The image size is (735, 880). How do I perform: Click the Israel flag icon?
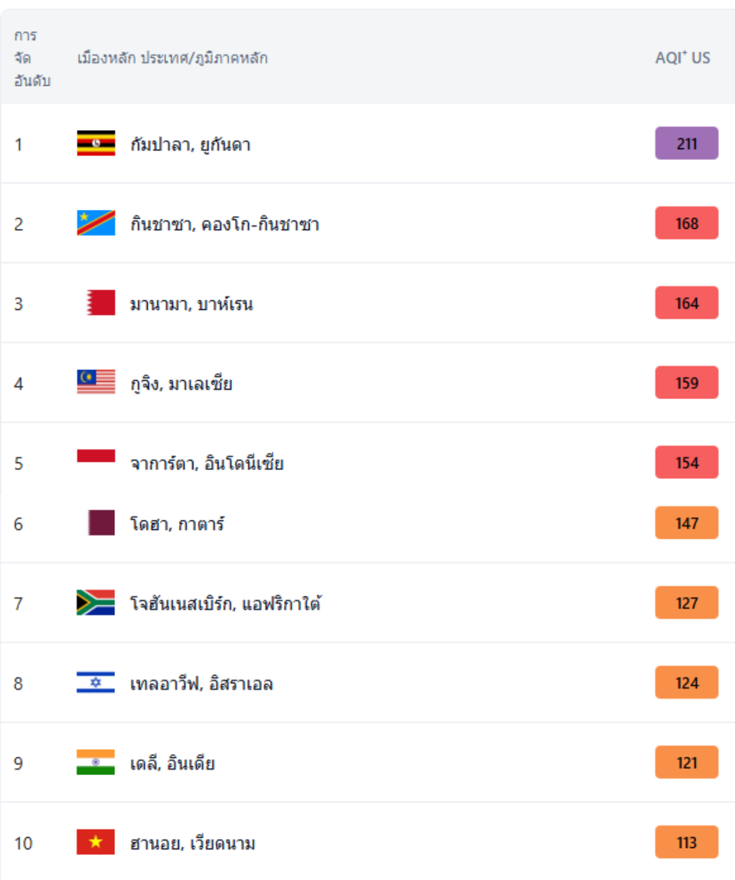96,682
